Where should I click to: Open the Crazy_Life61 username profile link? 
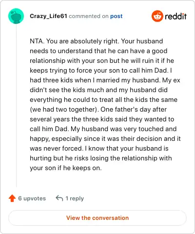point(48,16)
